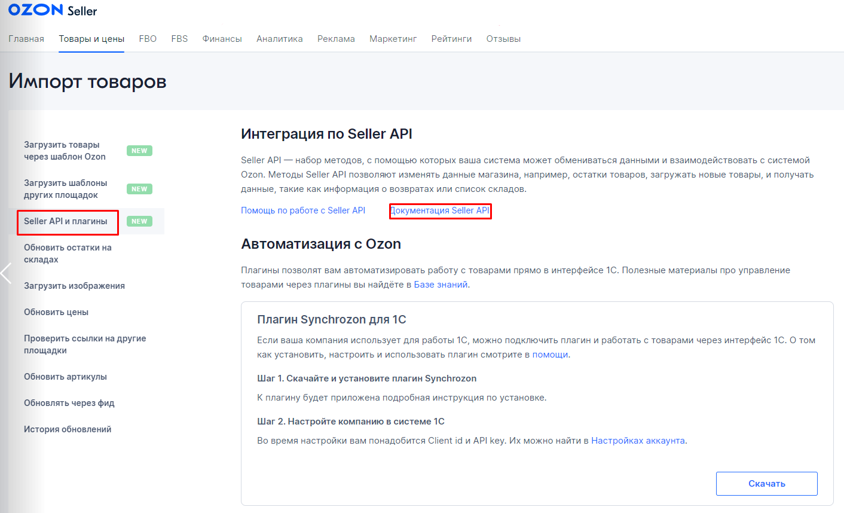Screen dimensions: 844x513
Task: Click the NEW badge beside Загрузить шаблоны других площадок
Action: (139, 189)
